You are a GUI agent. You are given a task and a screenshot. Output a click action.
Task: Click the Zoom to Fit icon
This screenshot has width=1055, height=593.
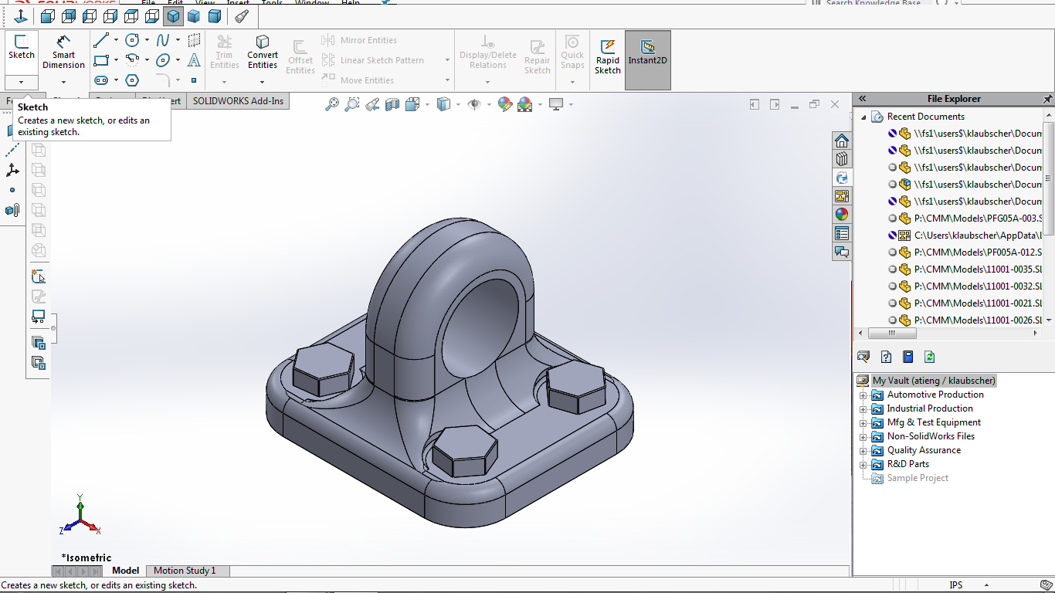point(332,104)
